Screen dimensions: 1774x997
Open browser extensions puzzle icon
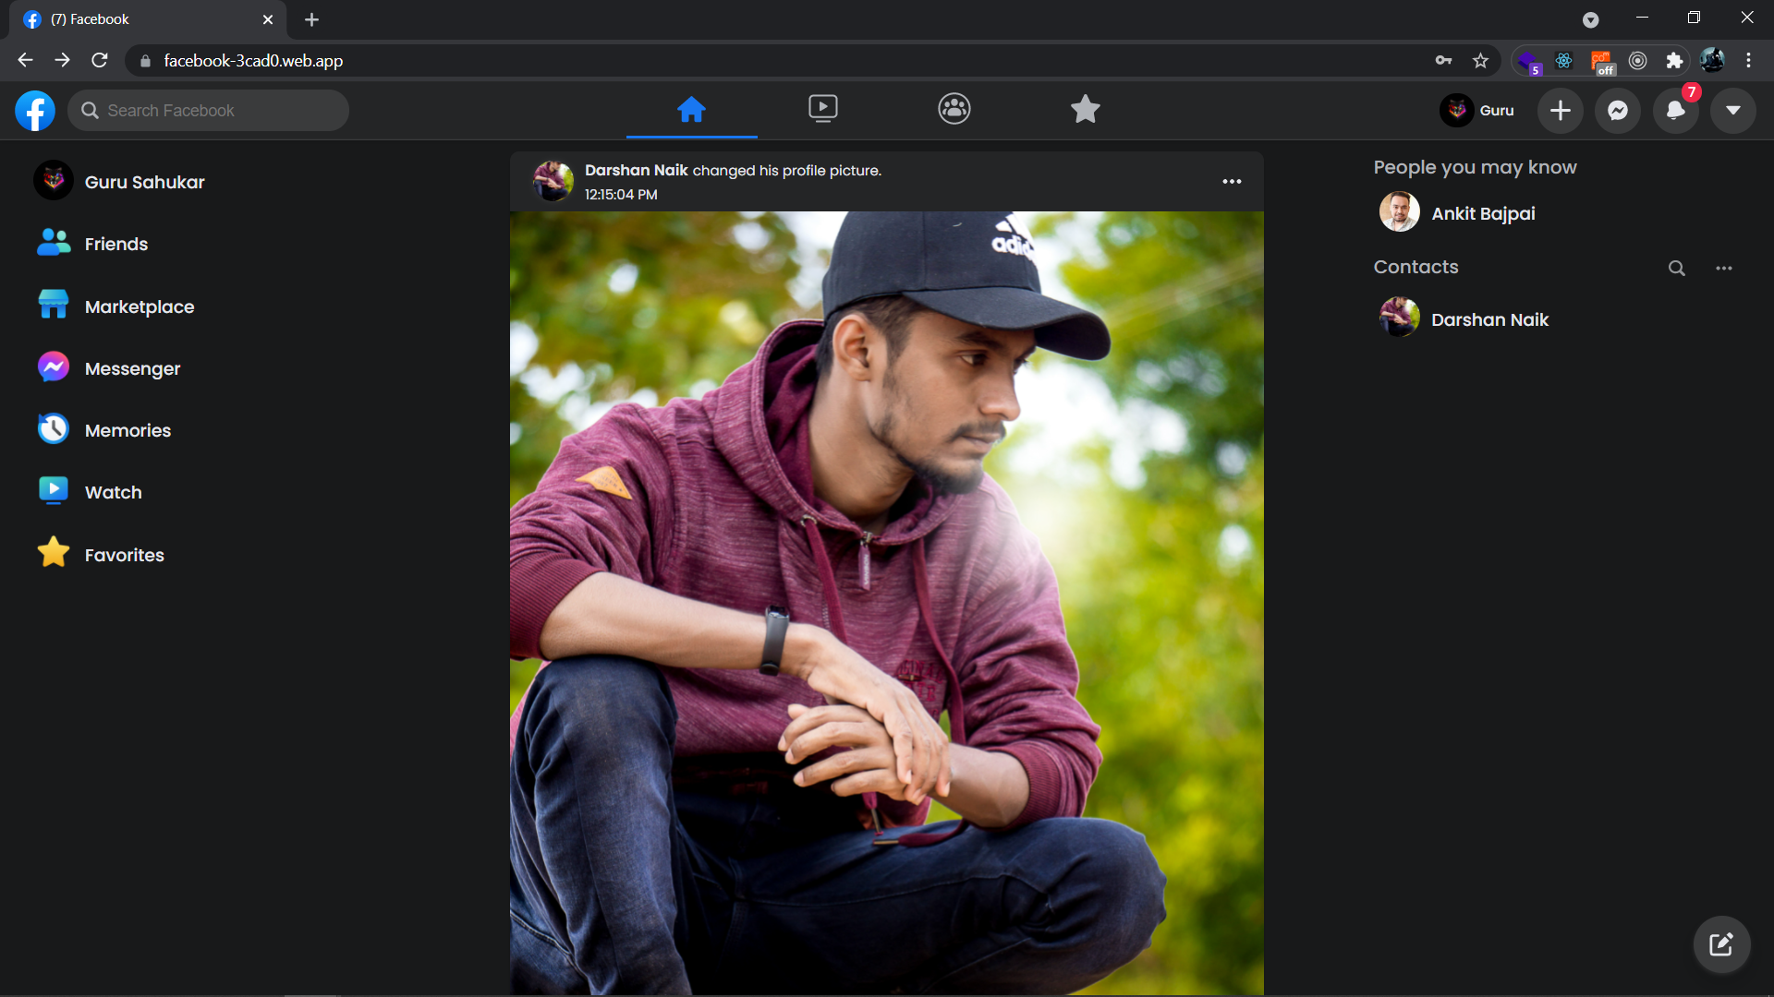coord(1674,61)
